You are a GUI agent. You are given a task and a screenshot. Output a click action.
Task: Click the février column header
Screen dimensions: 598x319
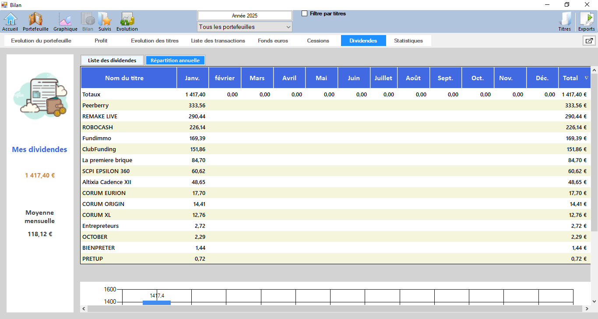[225, 78]
